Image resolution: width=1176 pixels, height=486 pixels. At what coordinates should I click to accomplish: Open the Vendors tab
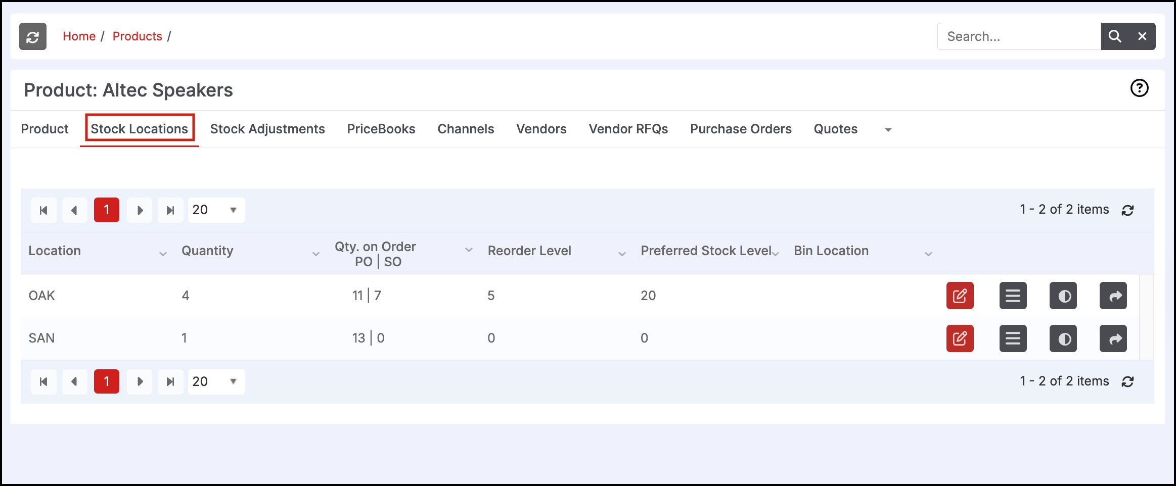point(541,129)
